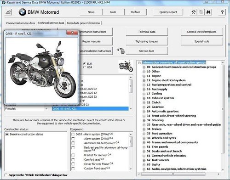Switch to Immediate price information tab

tap(83, 23)
